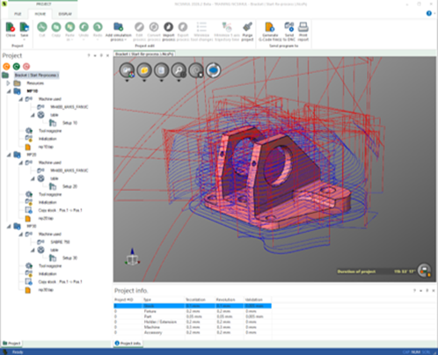Open the Save button dropdown arrow

pos(25,40)
